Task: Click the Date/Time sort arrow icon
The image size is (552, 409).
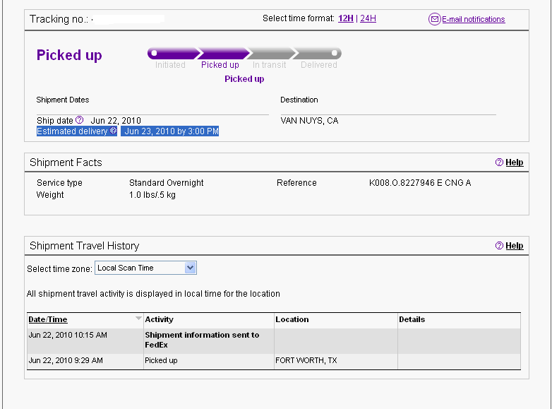Action: [138, 318]
